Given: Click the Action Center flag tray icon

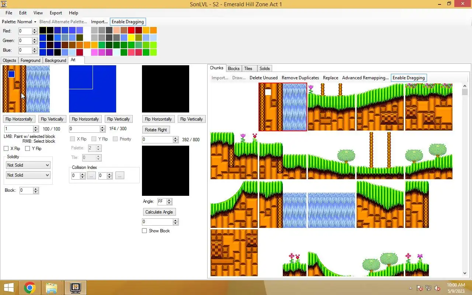Looking at the screenshot, I should coord(420,288).
